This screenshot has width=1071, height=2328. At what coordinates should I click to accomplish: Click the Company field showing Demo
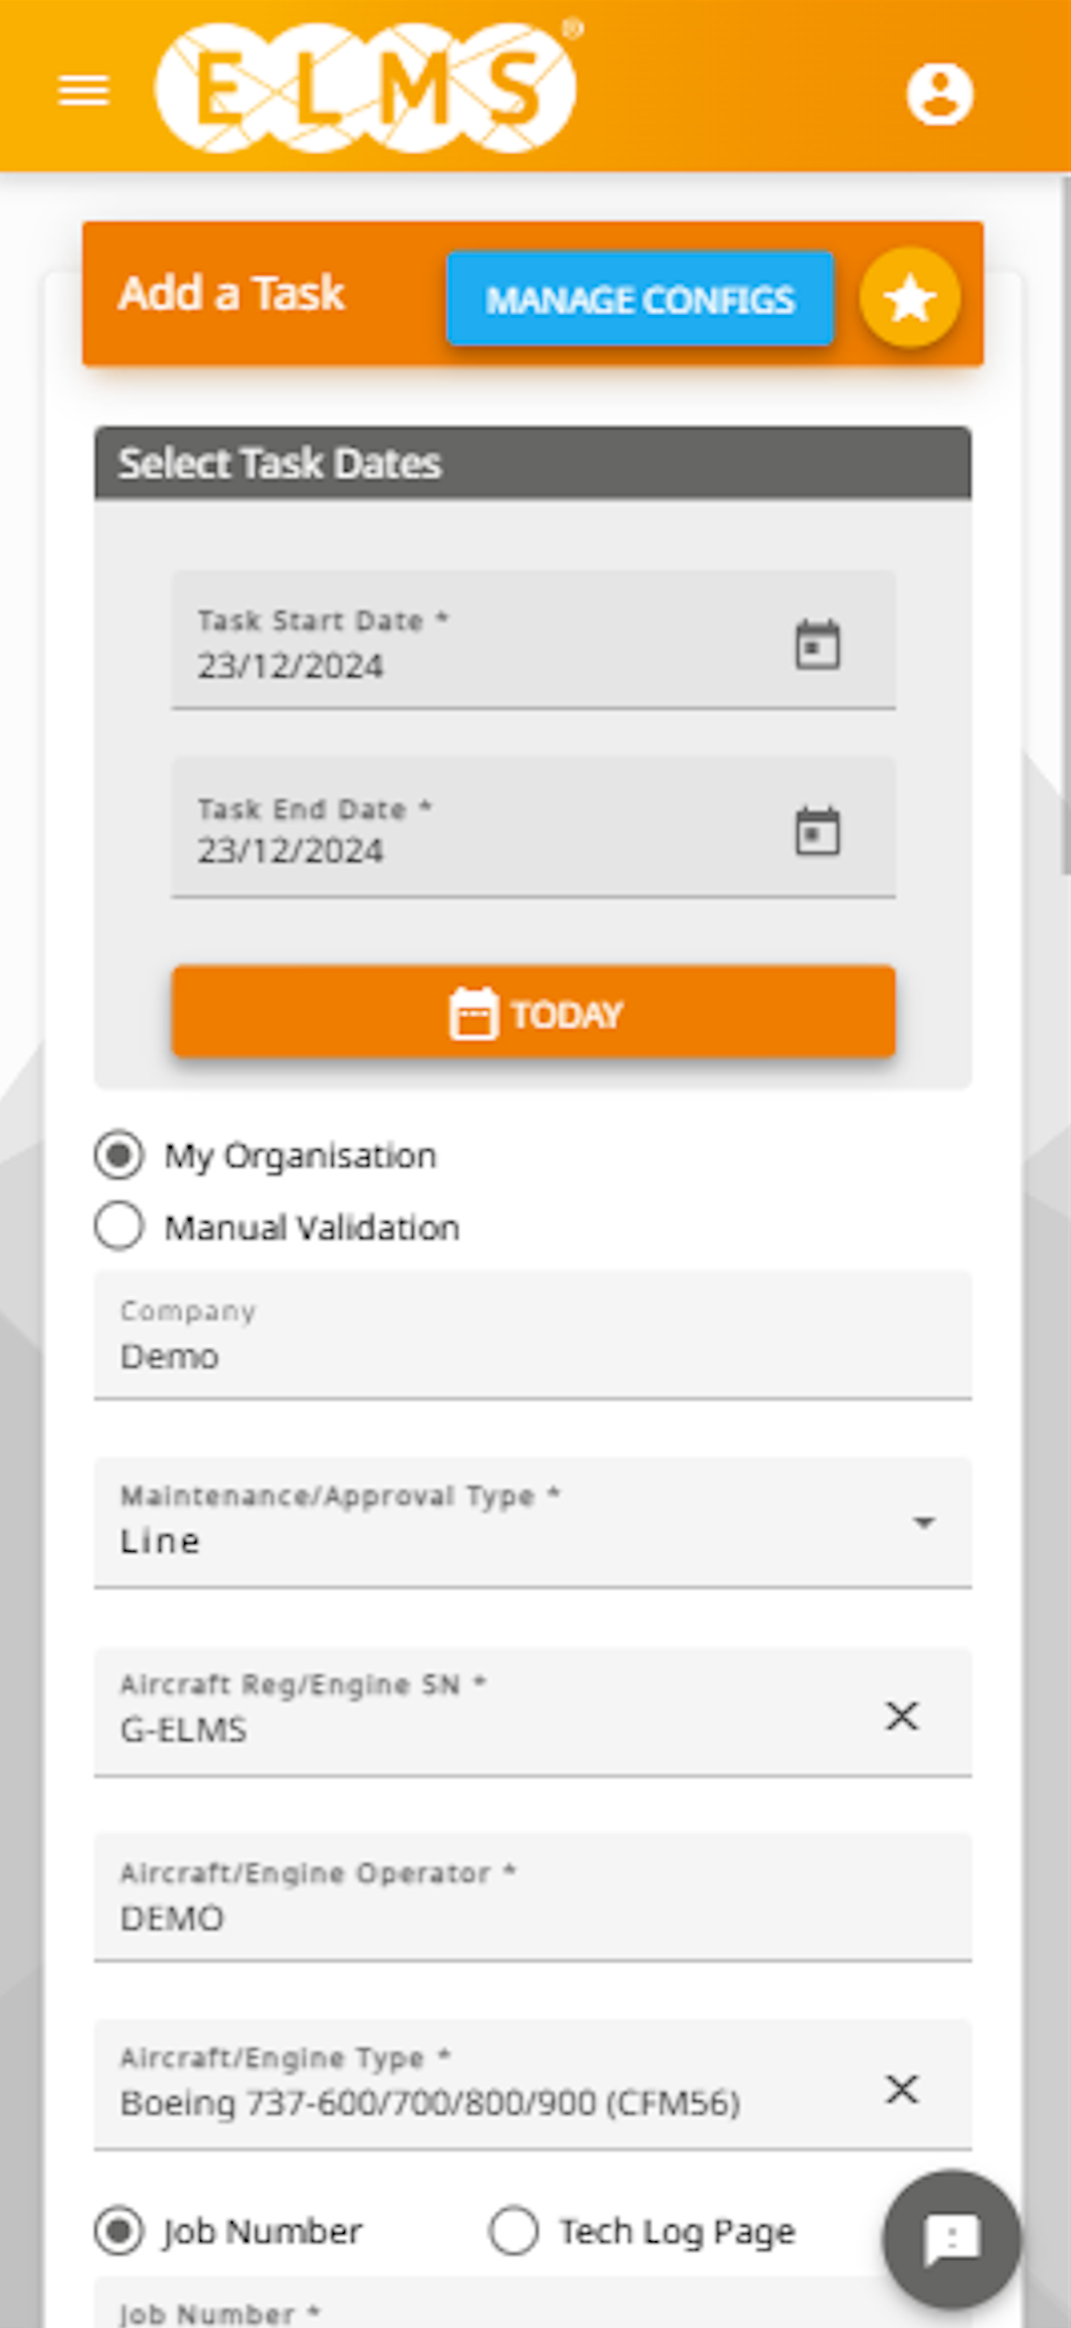[x=533, y=1334]
